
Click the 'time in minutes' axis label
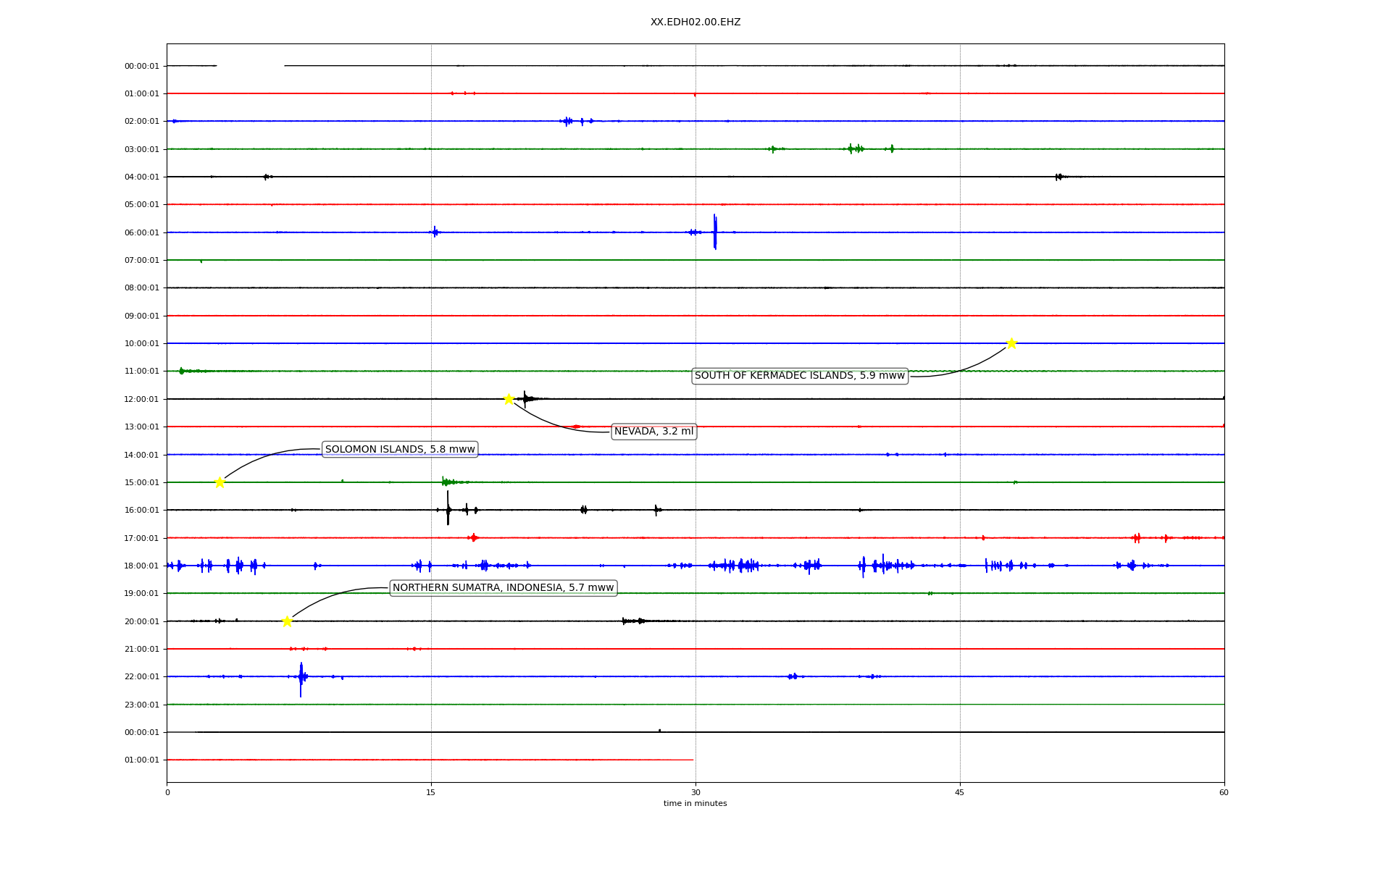[x=695, y=804]
